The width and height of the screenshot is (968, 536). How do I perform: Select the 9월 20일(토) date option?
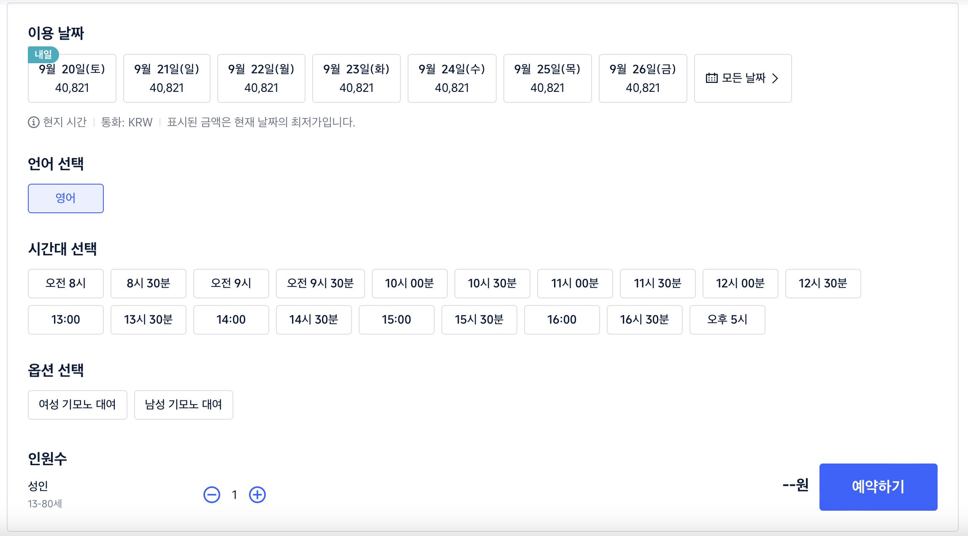(72, 78)
